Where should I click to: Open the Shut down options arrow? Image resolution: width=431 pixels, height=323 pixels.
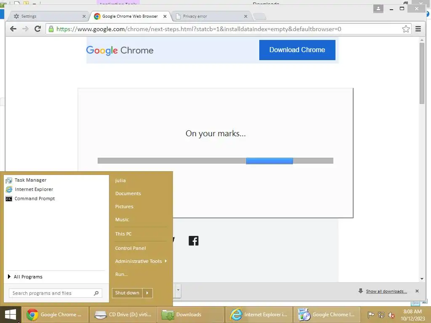(147, 293)
